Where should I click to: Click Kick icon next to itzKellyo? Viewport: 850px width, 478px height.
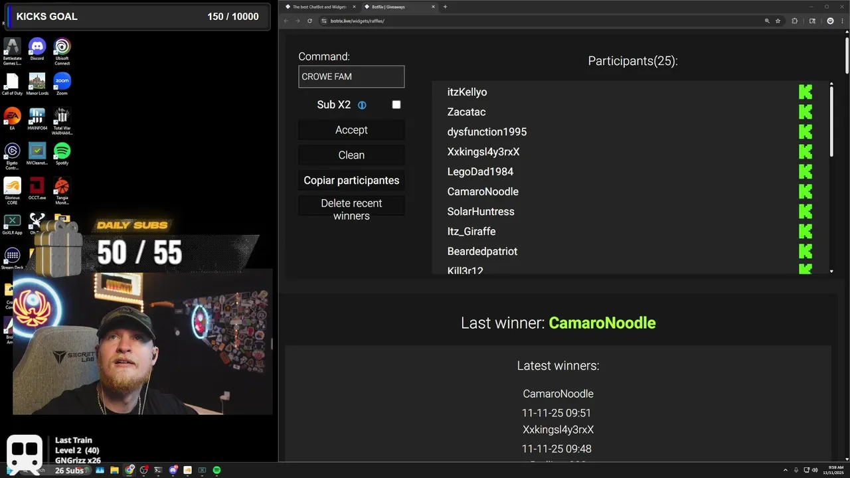pos(806,92)
